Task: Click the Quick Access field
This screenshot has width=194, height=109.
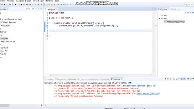Action: (x=189, y=5)
